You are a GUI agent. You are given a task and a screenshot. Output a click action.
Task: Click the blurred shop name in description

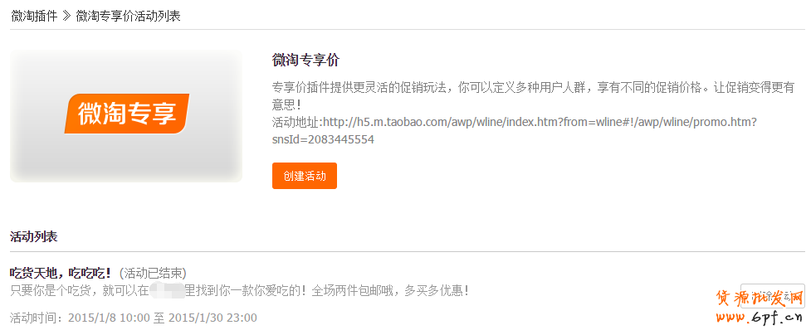pos(167,290)
